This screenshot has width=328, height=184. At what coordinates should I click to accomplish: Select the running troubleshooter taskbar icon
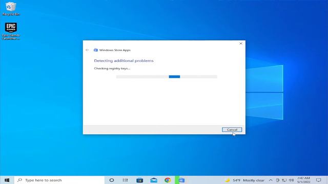point(181,180)
